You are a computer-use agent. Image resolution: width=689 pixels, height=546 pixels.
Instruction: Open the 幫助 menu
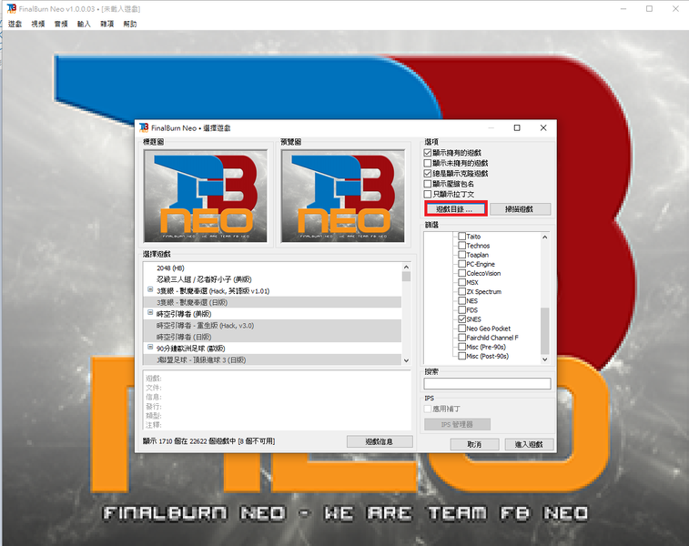pyautogui.click(x=130, y=24)
